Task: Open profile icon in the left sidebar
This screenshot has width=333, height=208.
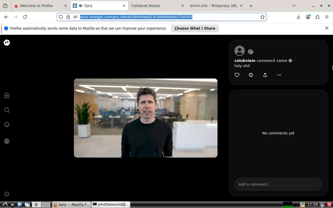Action: tap(7, 141)
